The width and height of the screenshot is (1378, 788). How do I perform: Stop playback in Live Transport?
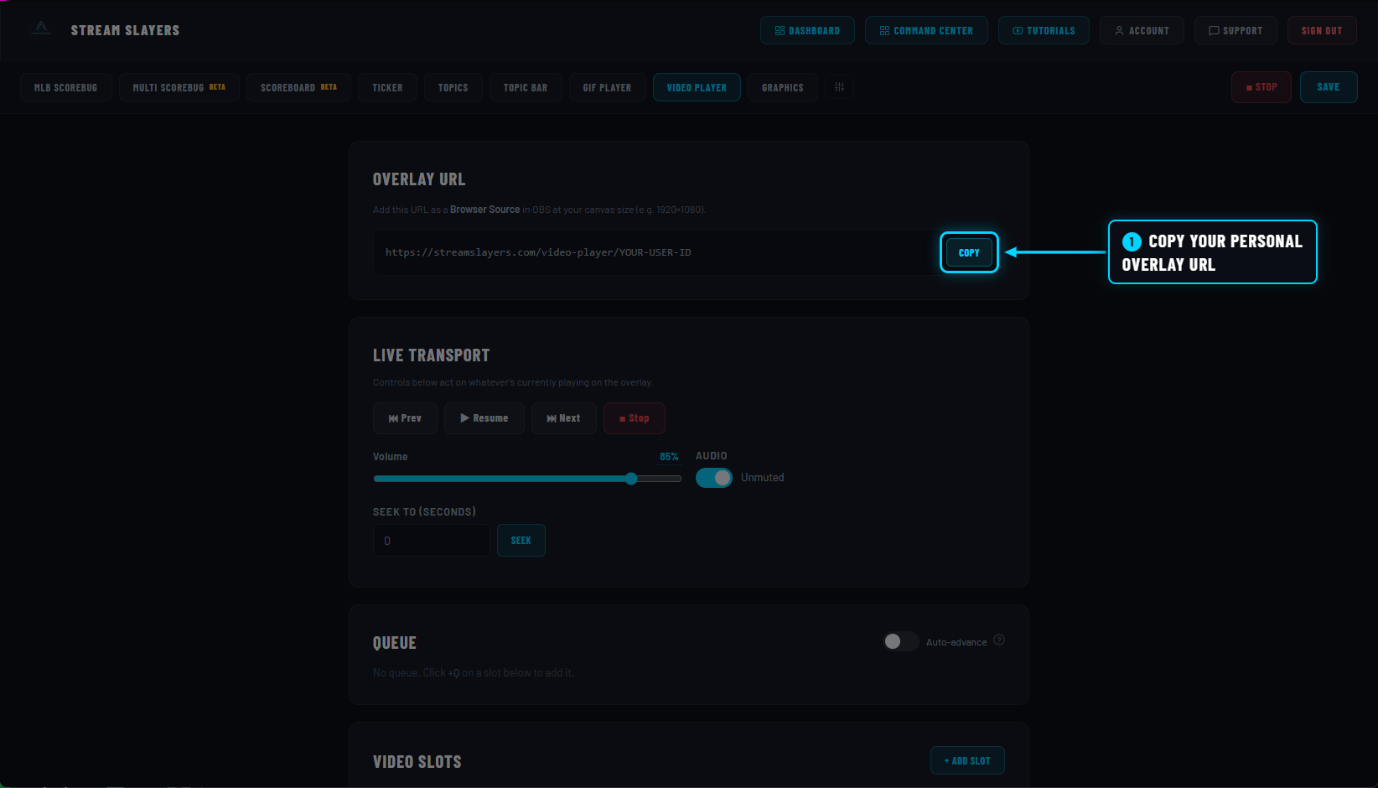(635, 418)
